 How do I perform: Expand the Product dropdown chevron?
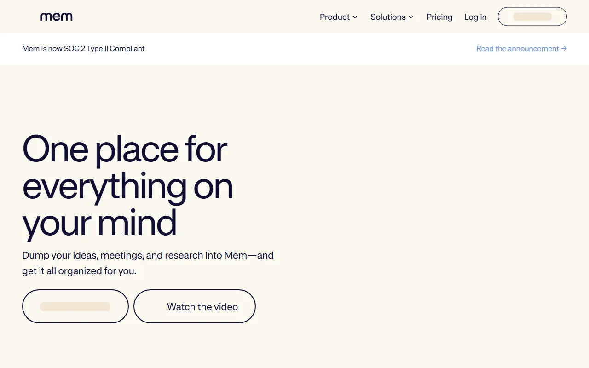355,17
